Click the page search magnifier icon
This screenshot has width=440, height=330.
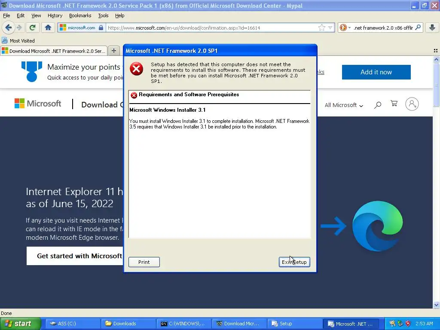tap(378, 105)
